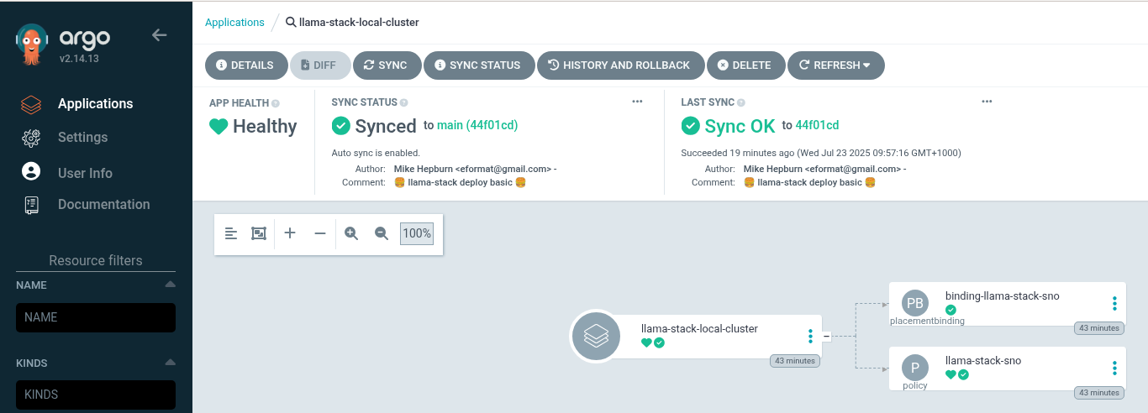1148x413 pixels.
Task: Click the KINDS filter input field
Action: point(96,395)
